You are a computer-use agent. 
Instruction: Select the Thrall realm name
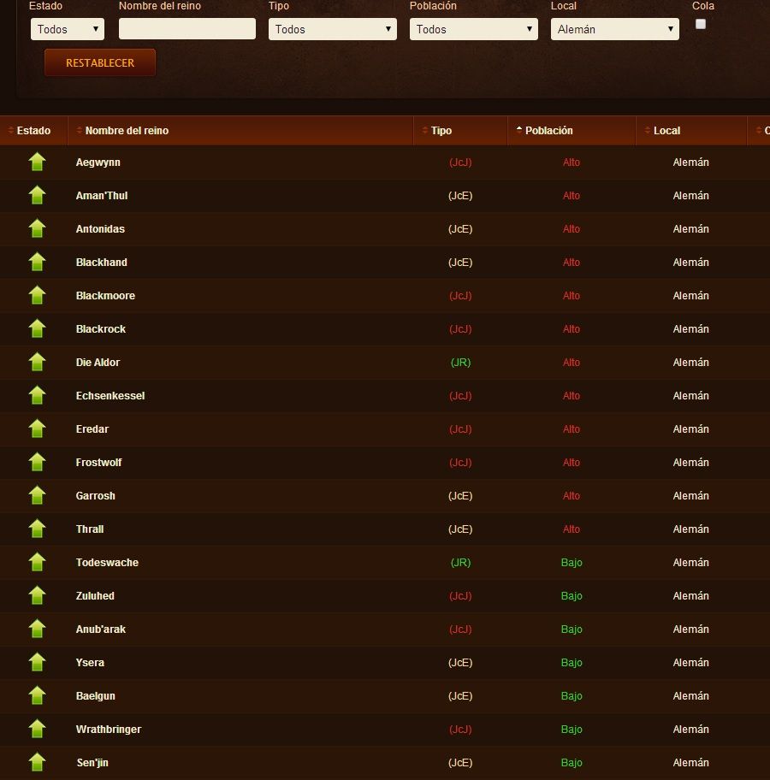90,529
